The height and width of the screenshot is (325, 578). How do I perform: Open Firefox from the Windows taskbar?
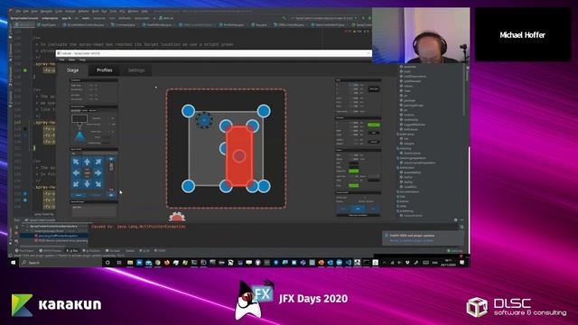tap(166, 263)
